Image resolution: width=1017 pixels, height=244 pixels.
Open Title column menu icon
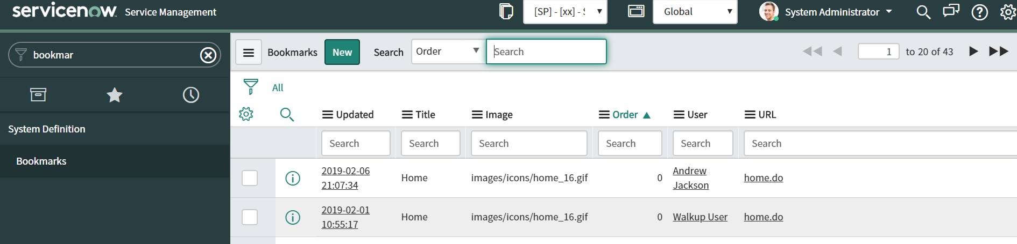pyautogui.click(x=407, y=115)
